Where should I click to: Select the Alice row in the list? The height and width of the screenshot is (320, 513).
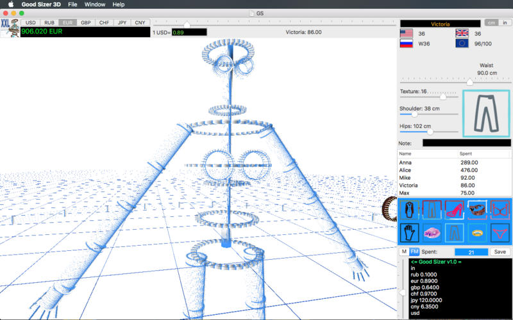[x=454, y=170]
